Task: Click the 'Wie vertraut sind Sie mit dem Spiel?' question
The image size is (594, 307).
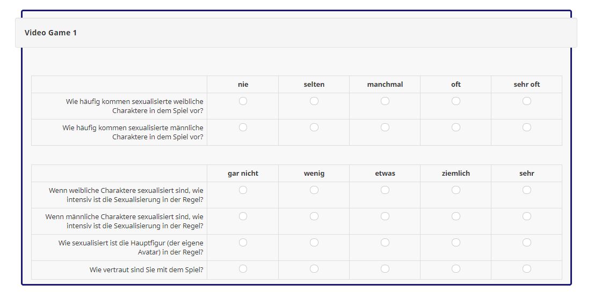Action: 146,270
